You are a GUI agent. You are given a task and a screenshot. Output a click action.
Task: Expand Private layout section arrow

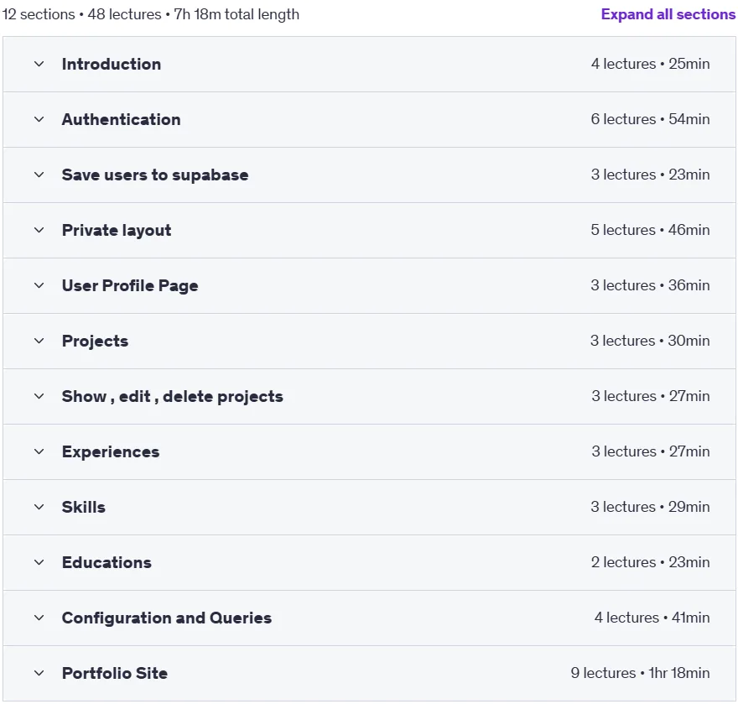pyautogui.click(x=39, y=230)
